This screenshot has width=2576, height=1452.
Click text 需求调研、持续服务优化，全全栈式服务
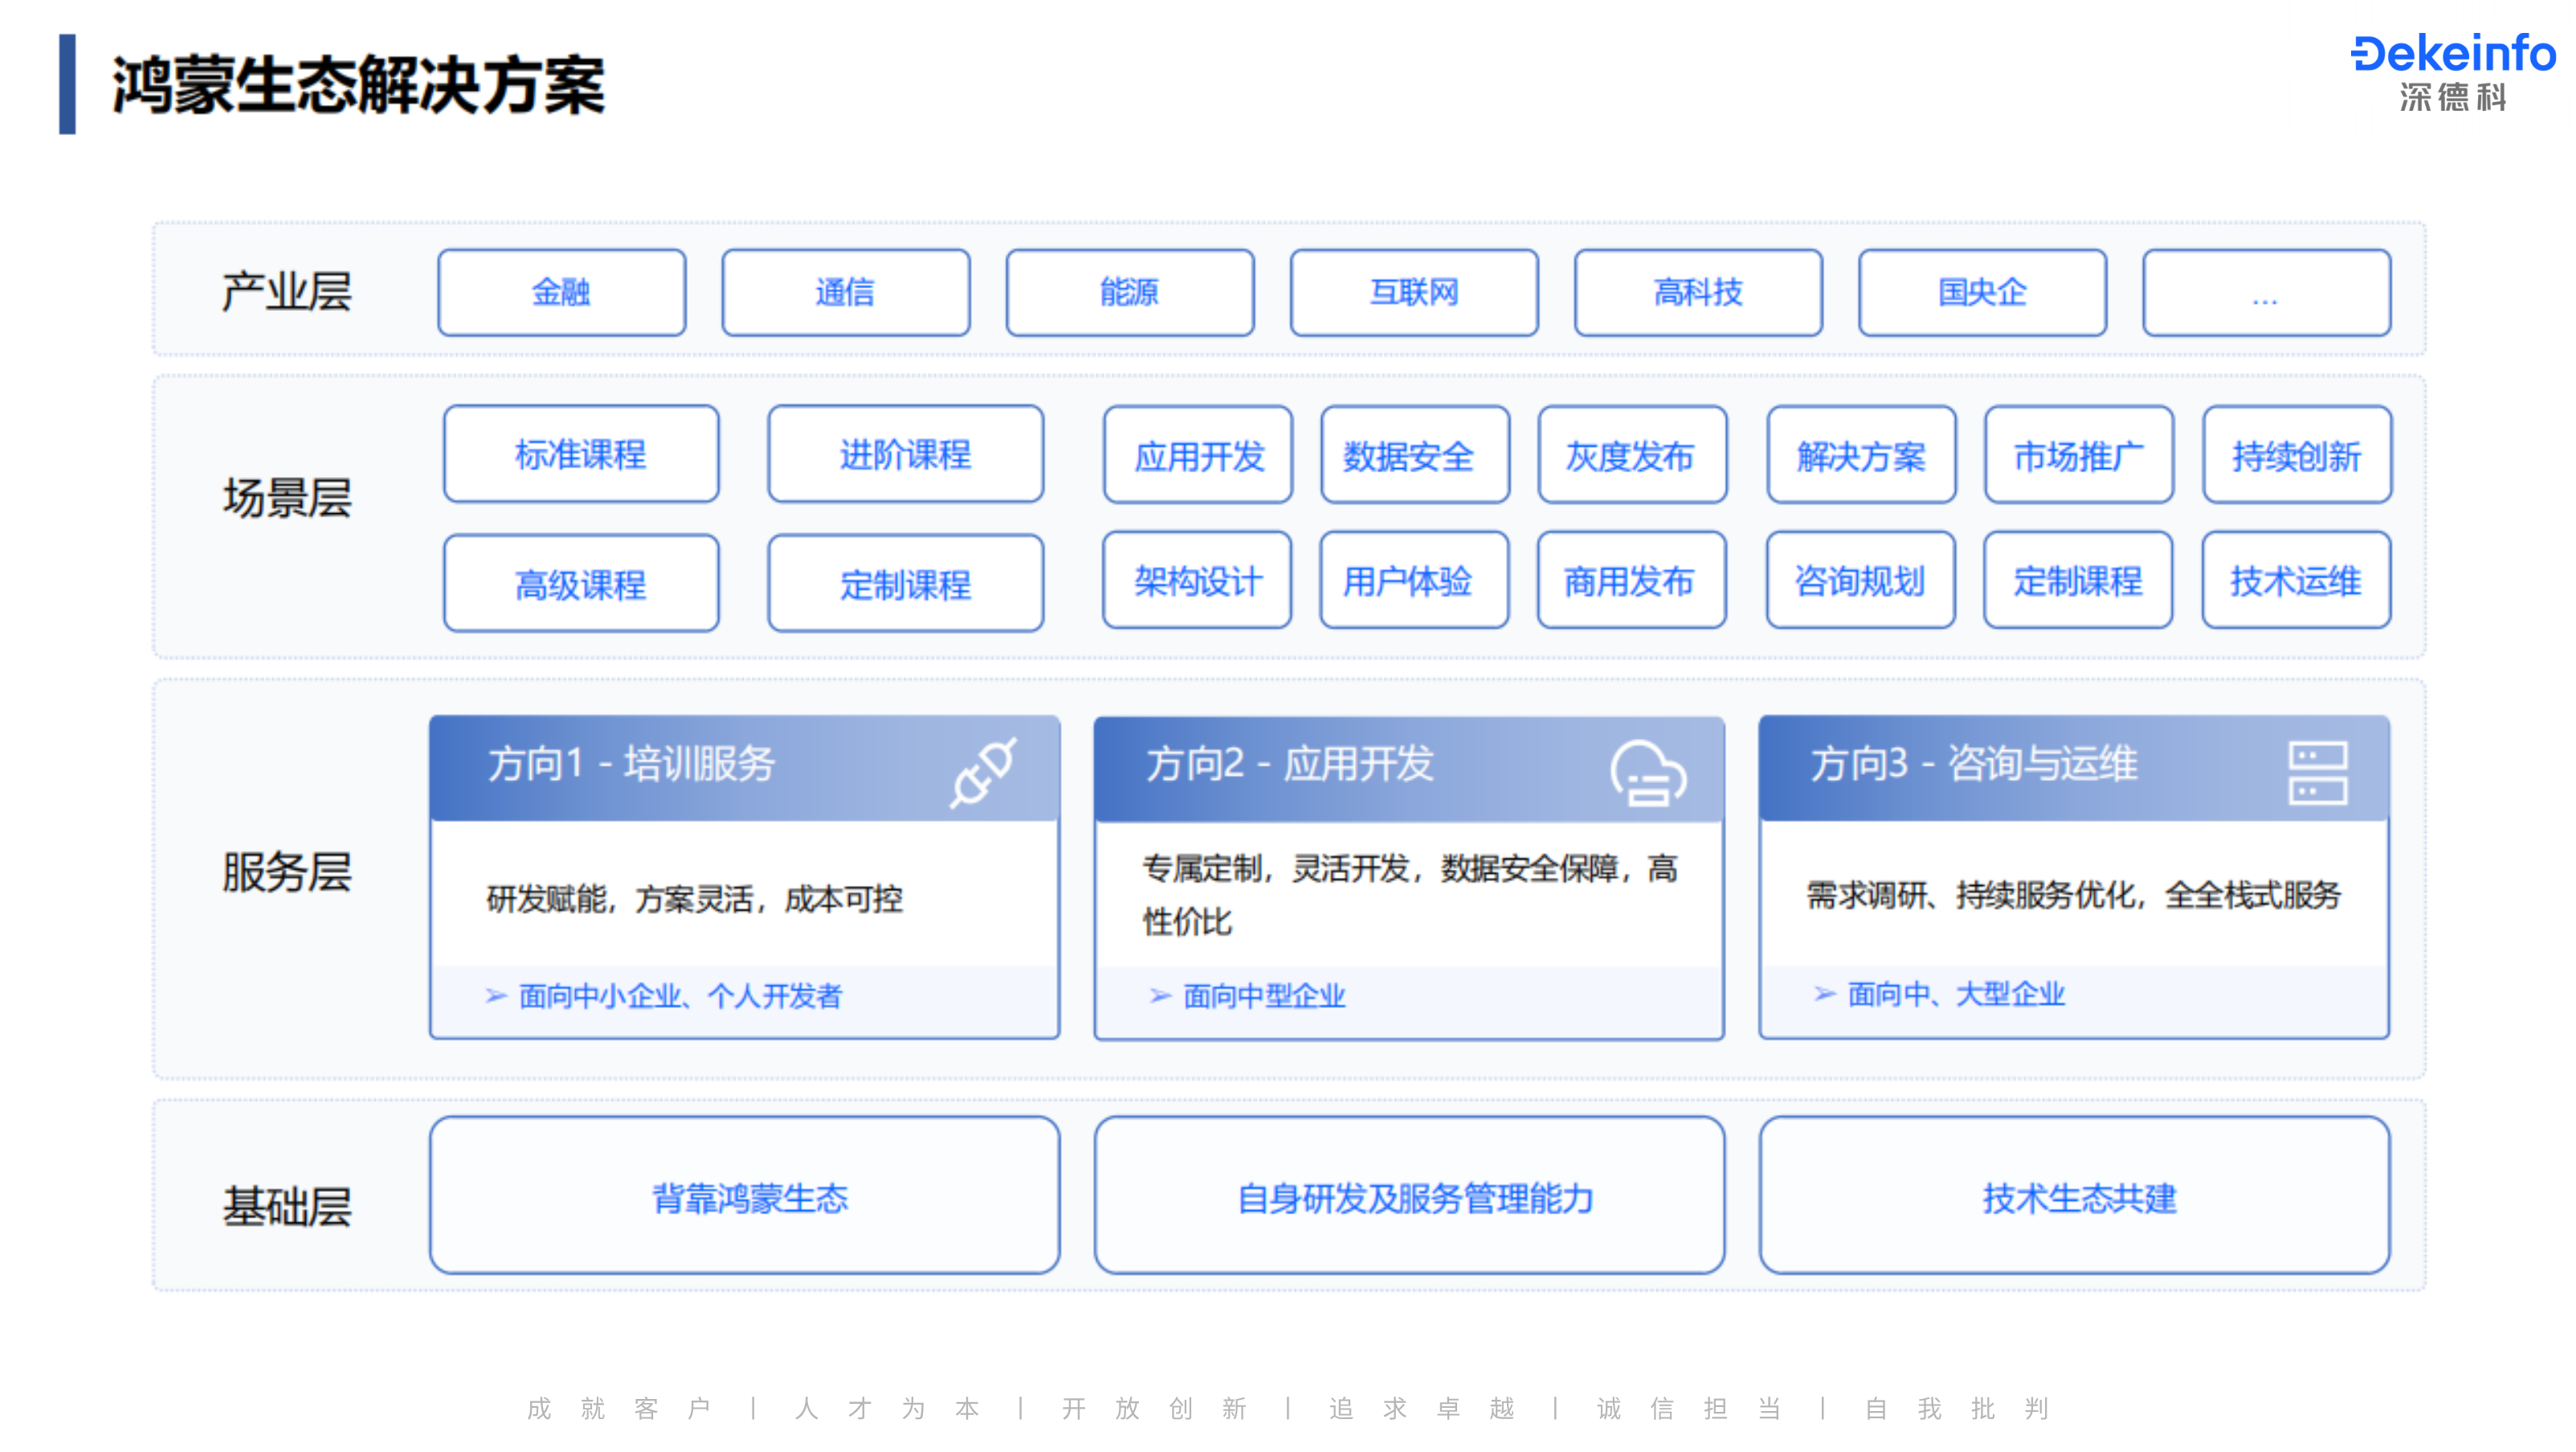click(2073, 895)
